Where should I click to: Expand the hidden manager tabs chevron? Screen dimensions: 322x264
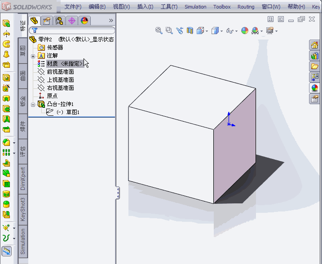(x=111, y=20)
